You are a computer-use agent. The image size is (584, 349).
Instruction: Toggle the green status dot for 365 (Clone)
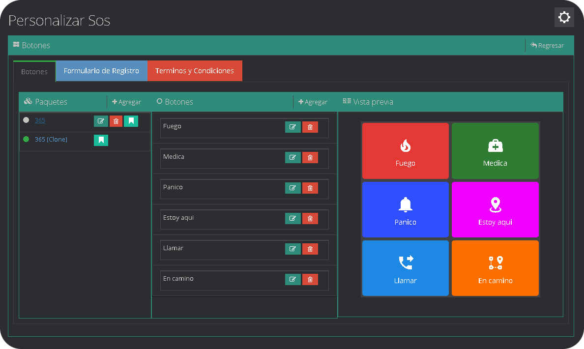pyautogui.click(x=26, y=140)
